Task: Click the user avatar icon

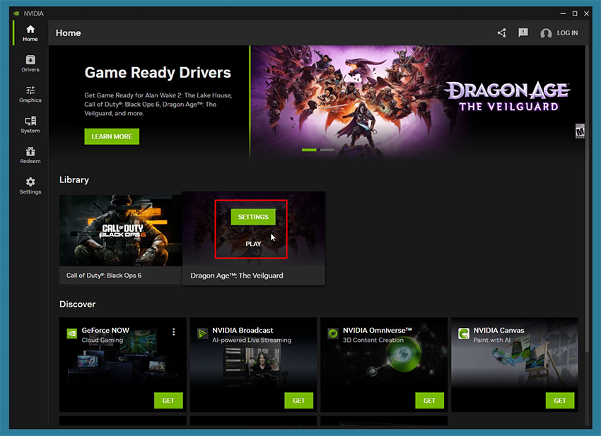Action: pos(546,33)
